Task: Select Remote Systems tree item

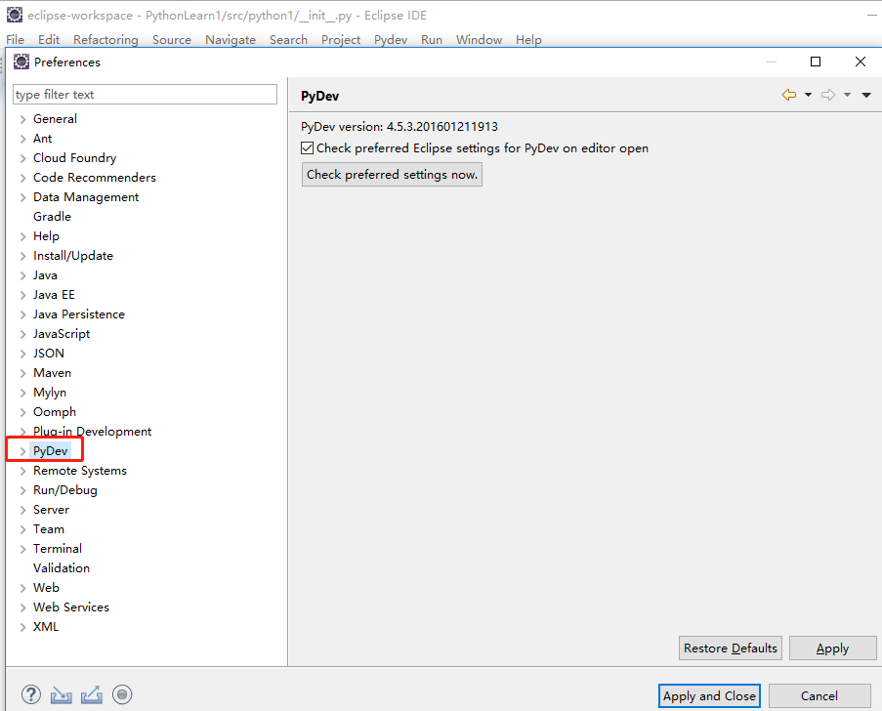Action: coord(80,470)
